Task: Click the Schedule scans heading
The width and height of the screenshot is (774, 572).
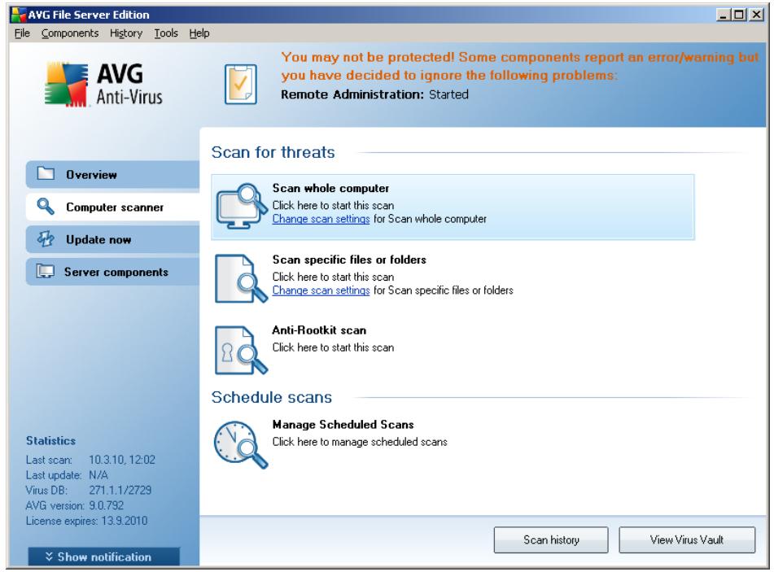Action: pos(272,397)
